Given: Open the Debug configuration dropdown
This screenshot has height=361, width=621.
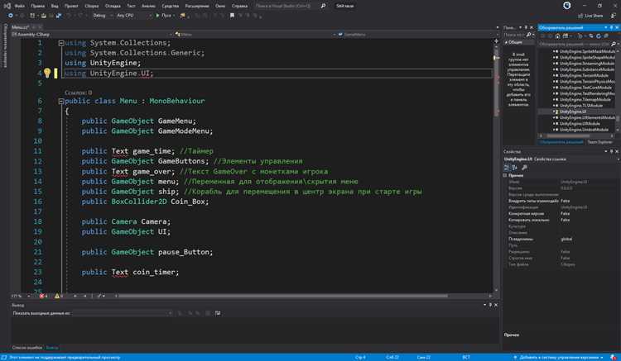Looking at the screenshot, I should point(103,16).
